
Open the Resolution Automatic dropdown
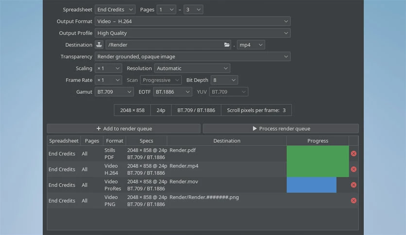(x=192, y=68)
